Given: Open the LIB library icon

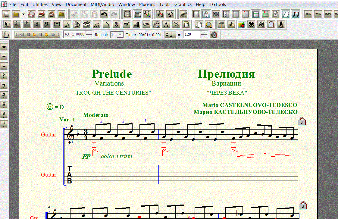Looking at the screenshot, I should click(61, 14).
